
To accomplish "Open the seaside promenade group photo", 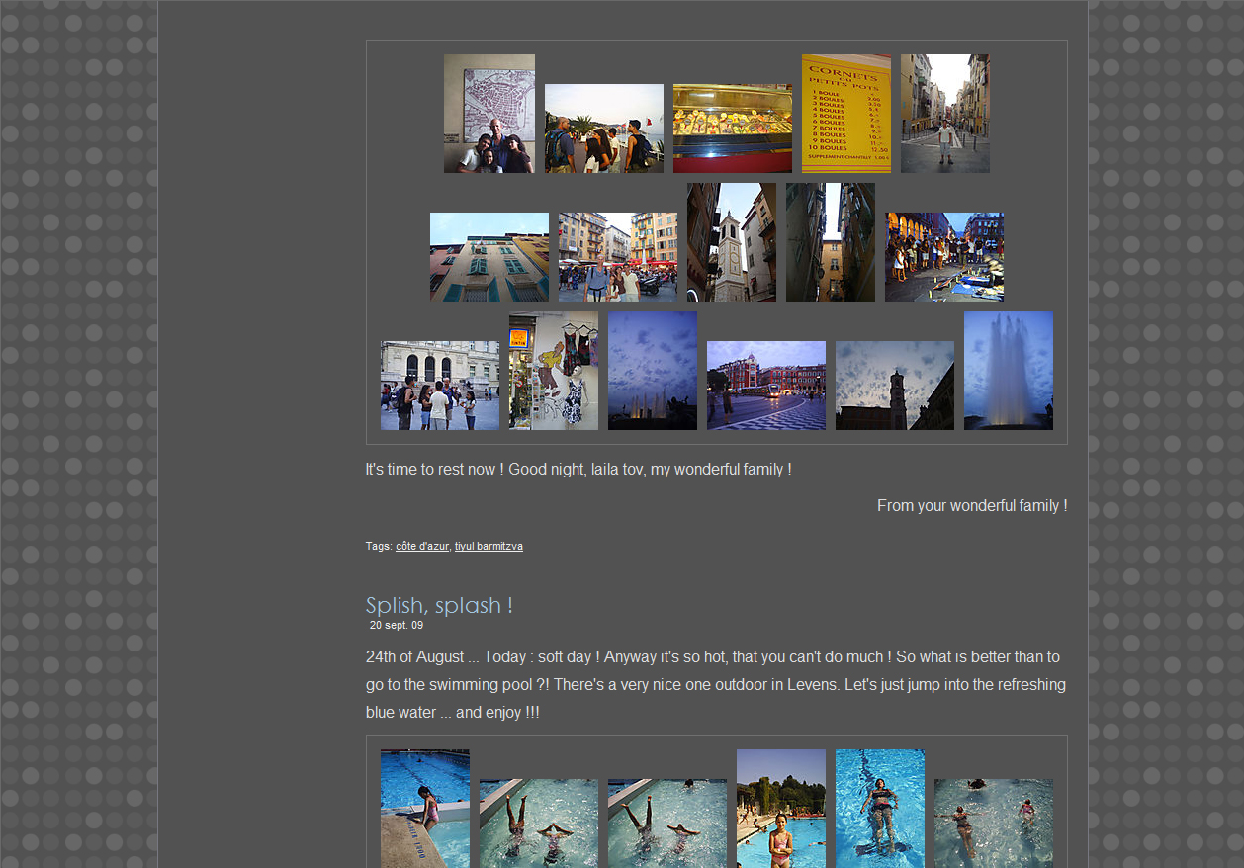I will tap(603, 129).
